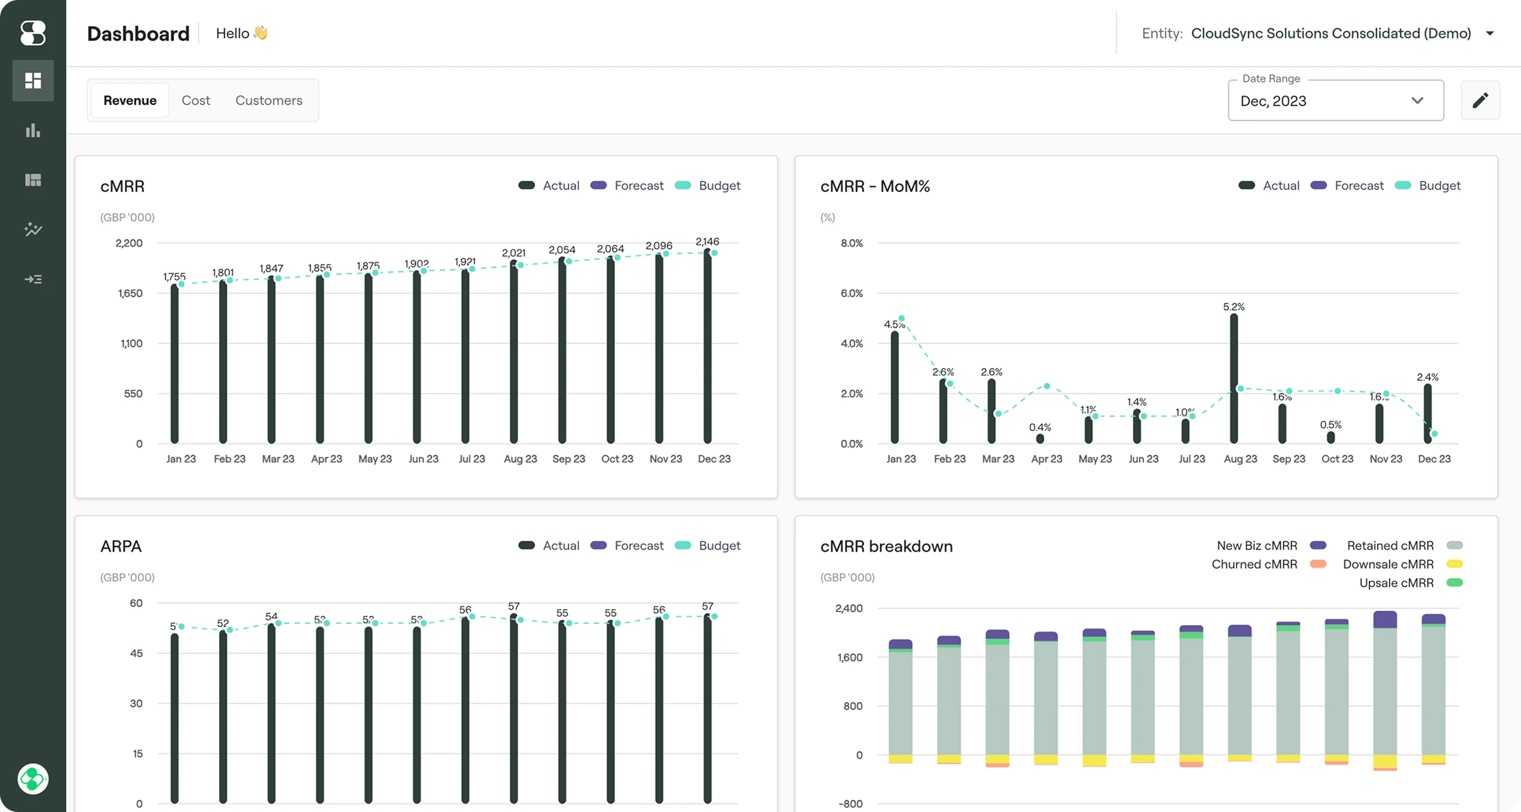Click CloudSync Solutions Consolidated entity name
Viewport: 1521px width, 812px height.
tap(1330, 34)
